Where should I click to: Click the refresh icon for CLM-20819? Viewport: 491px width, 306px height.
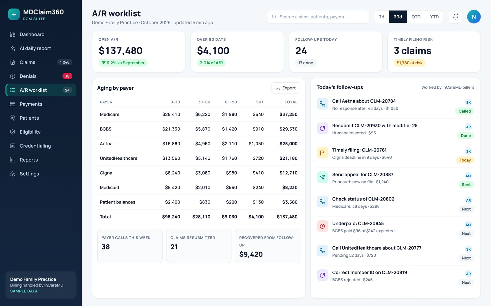(322, 275)
